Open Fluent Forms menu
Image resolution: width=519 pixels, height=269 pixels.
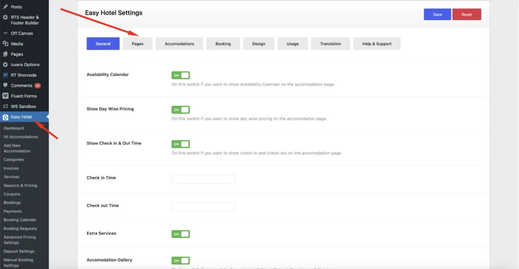click(24, 96)
